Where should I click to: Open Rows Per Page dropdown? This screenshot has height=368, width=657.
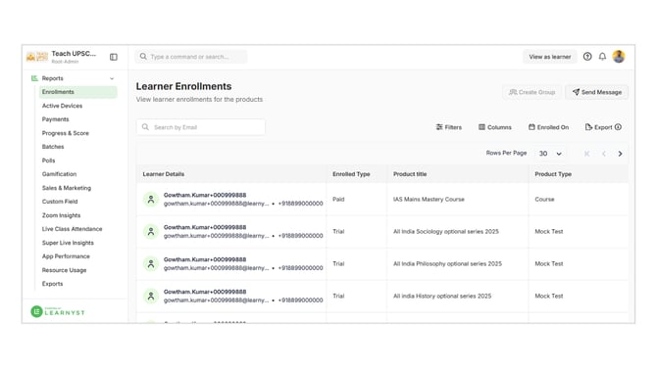pyautogui.click(x=550, y=154)
